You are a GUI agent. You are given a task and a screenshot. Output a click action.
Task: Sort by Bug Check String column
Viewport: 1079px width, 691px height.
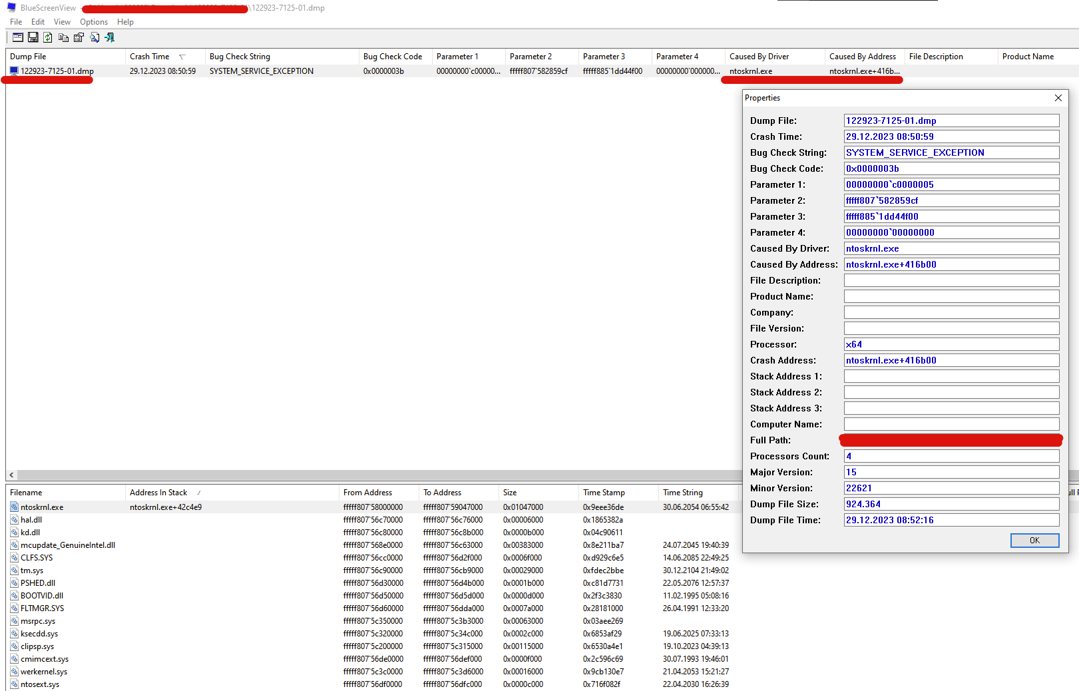coord(282,57)
